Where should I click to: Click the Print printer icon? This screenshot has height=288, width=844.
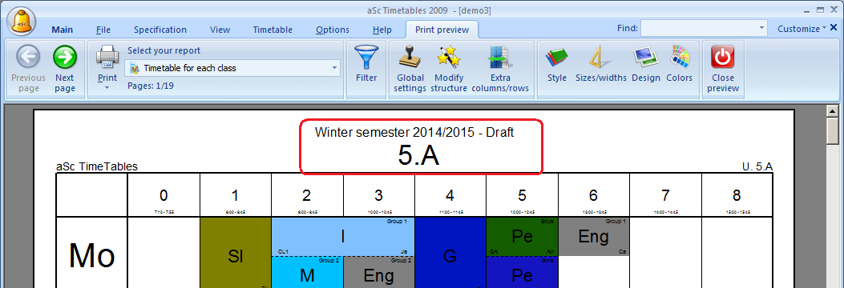point(107,57)
